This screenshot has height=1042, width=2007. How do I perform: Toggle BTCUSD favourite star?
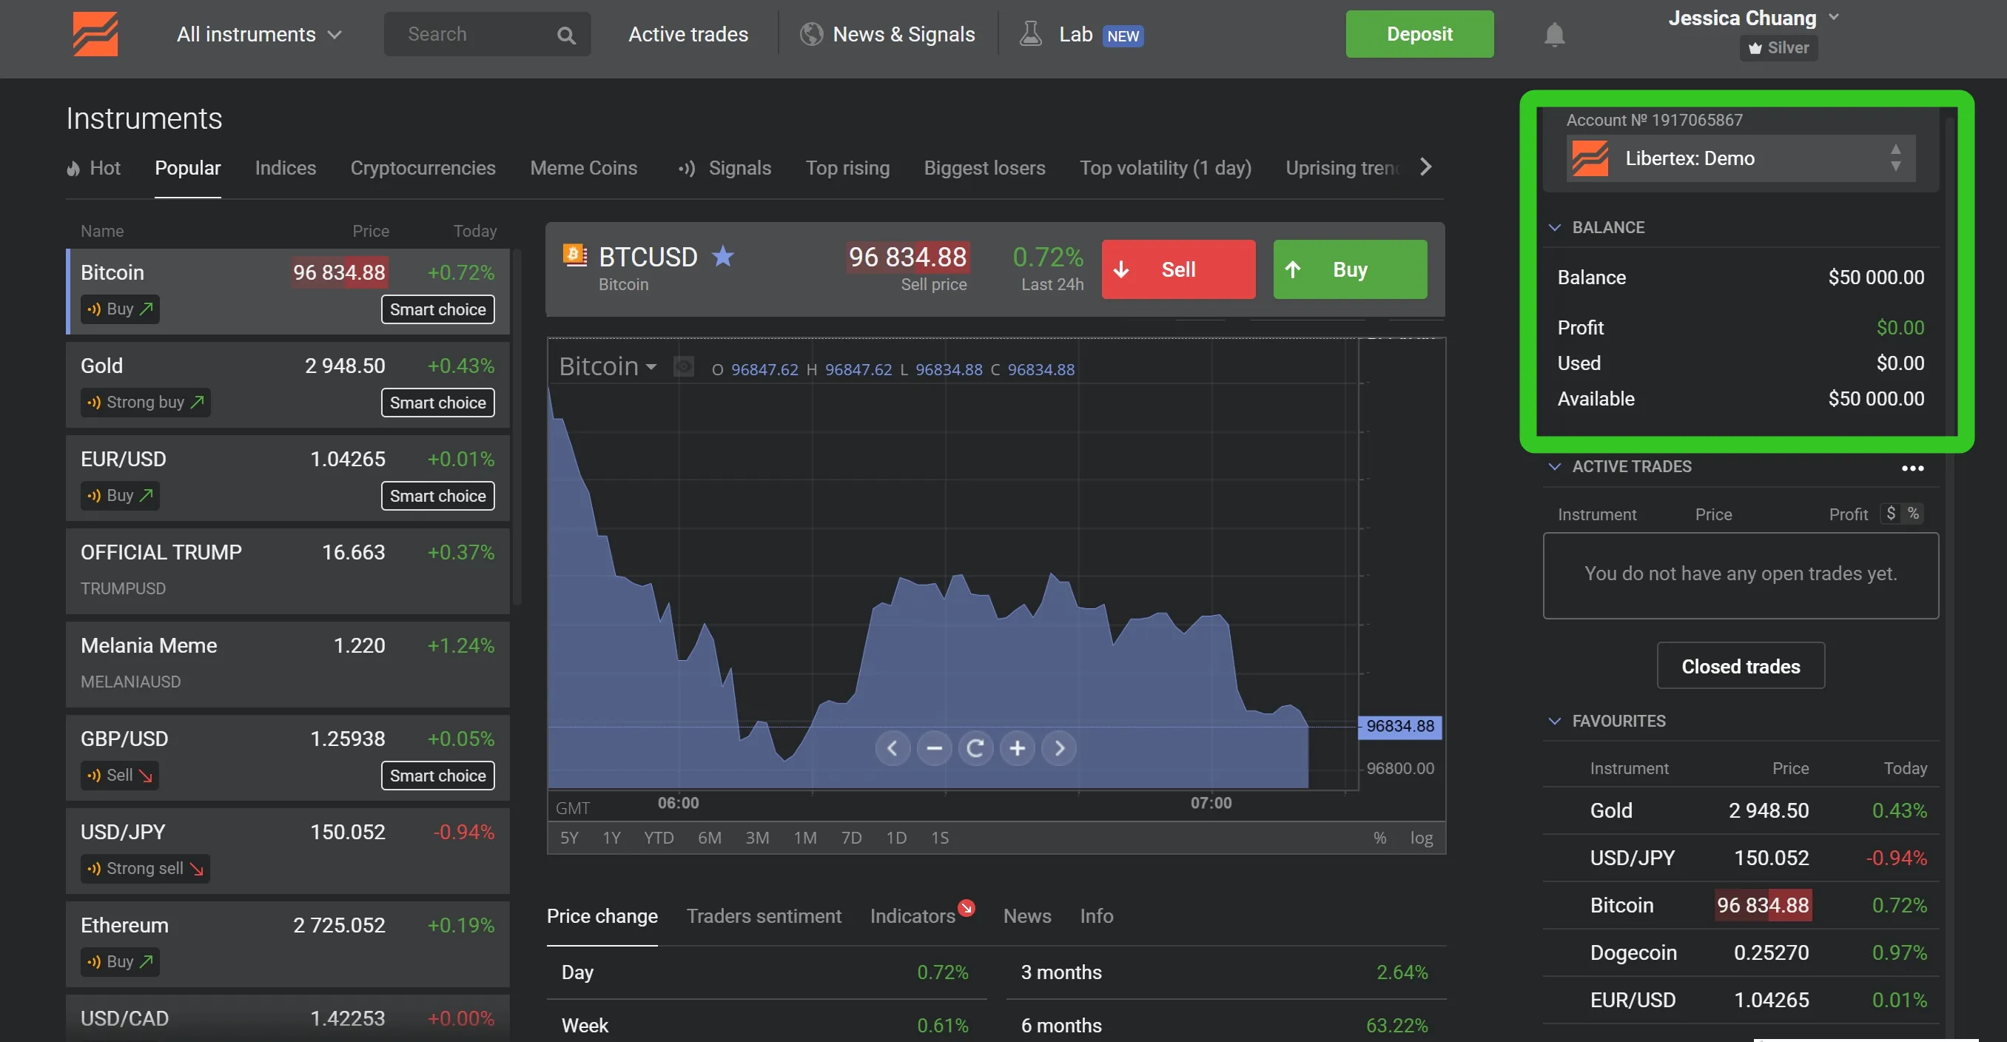coord(723,255)
